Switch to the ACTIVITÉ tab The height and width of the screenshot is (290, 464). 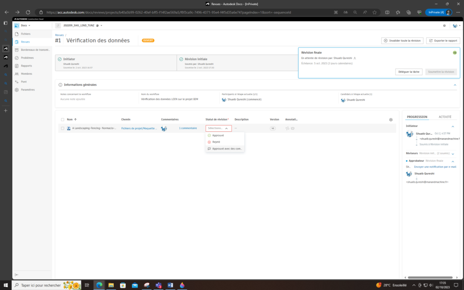pyautogui.click(x=445, y=117)
